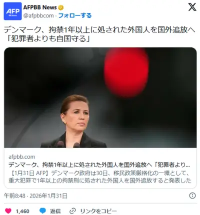This screenshot has height=215, width=200.
Task: Follow the account via フォローする
Action: pyautogui.click(x=75, y=15)
